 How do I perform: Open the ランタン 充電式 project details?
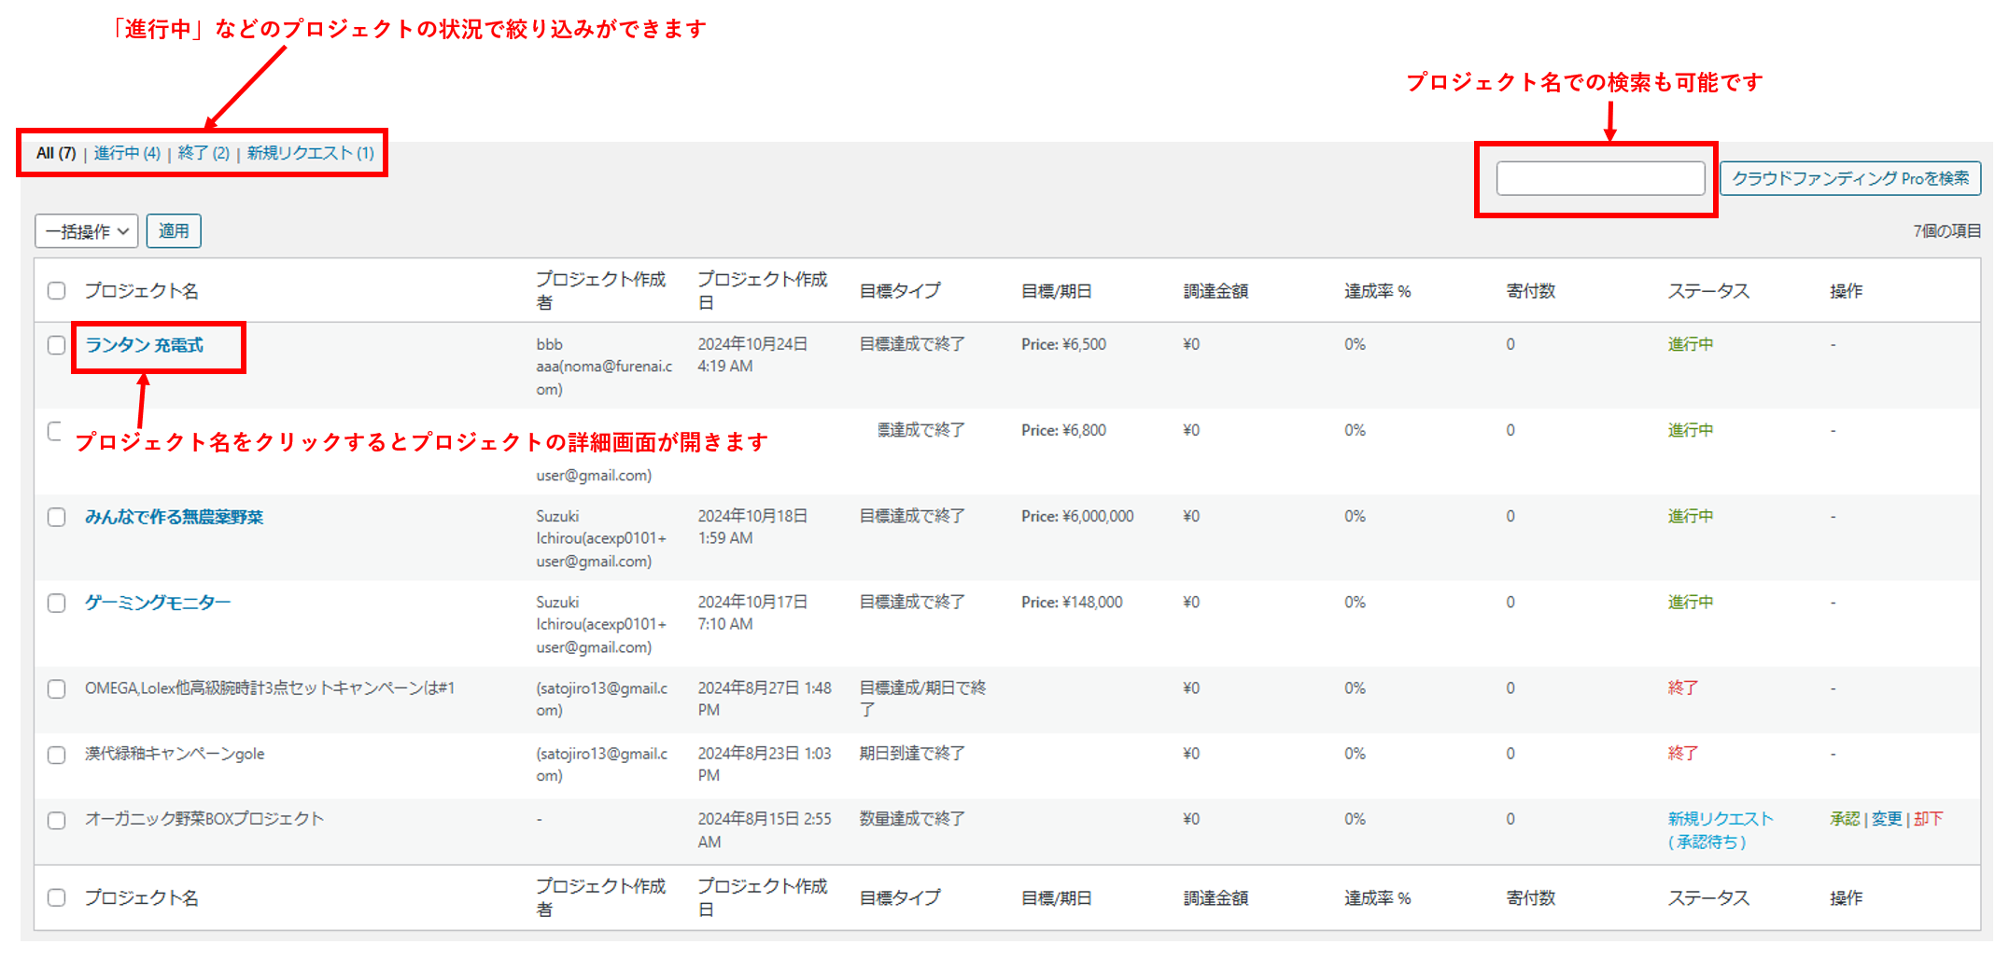(144, 345)
